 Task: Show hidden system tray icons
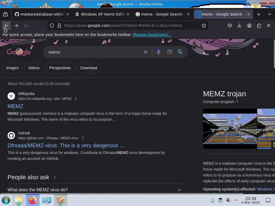236,200
